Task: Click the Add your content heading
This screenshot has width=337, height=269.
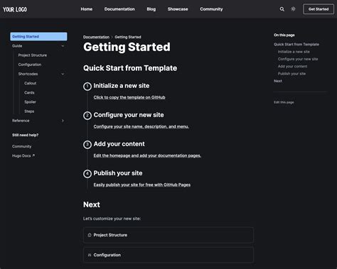Action: tap(119, 144)
